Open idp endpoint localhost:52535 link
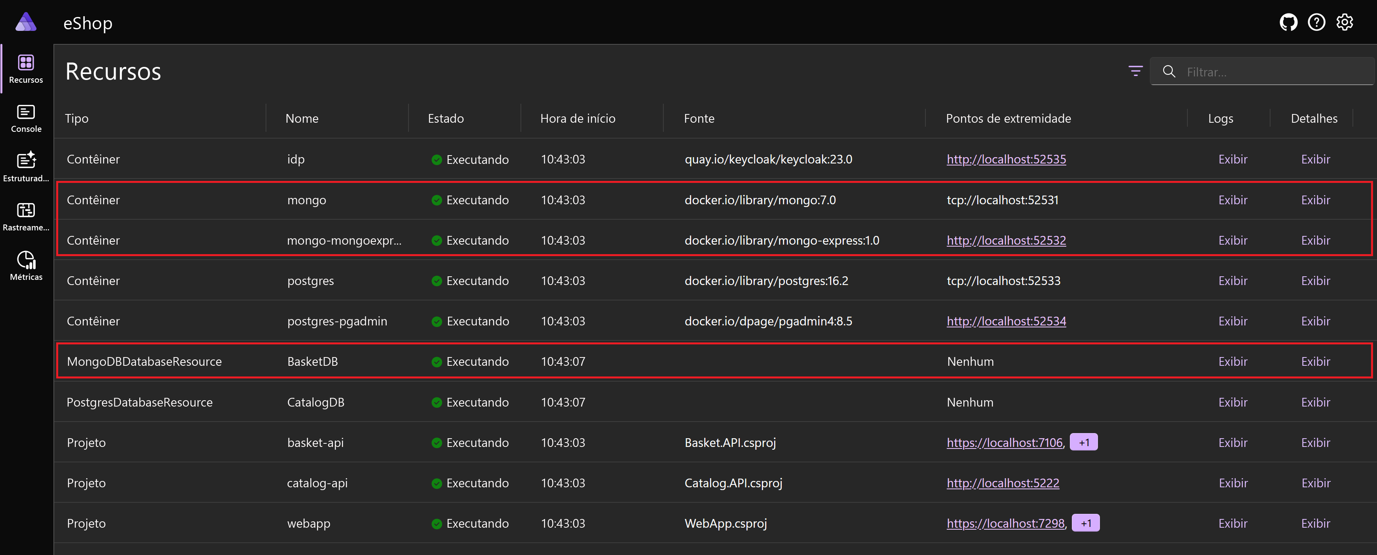The image size is (1377, 555). (1006, 160)
